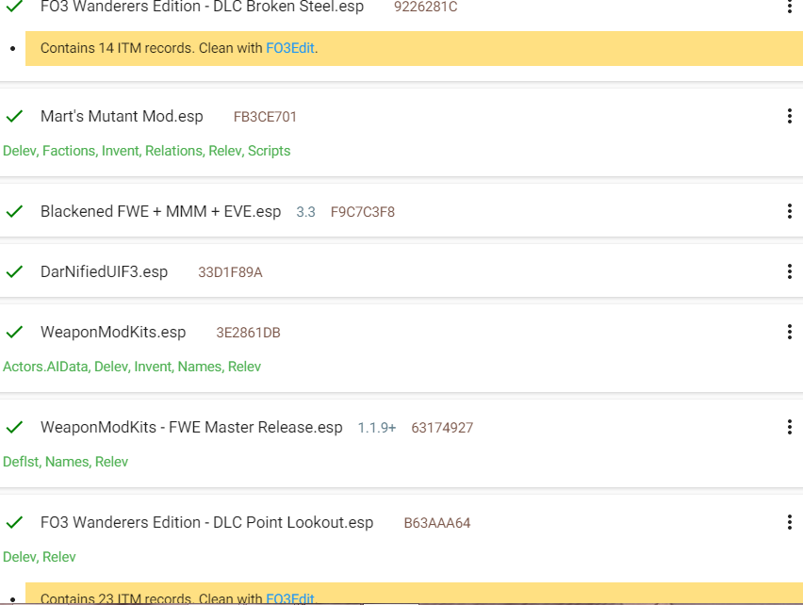
Task: Select WeaponModKits - FWE Master Release.esp name
Action: (x=191, y=428)
